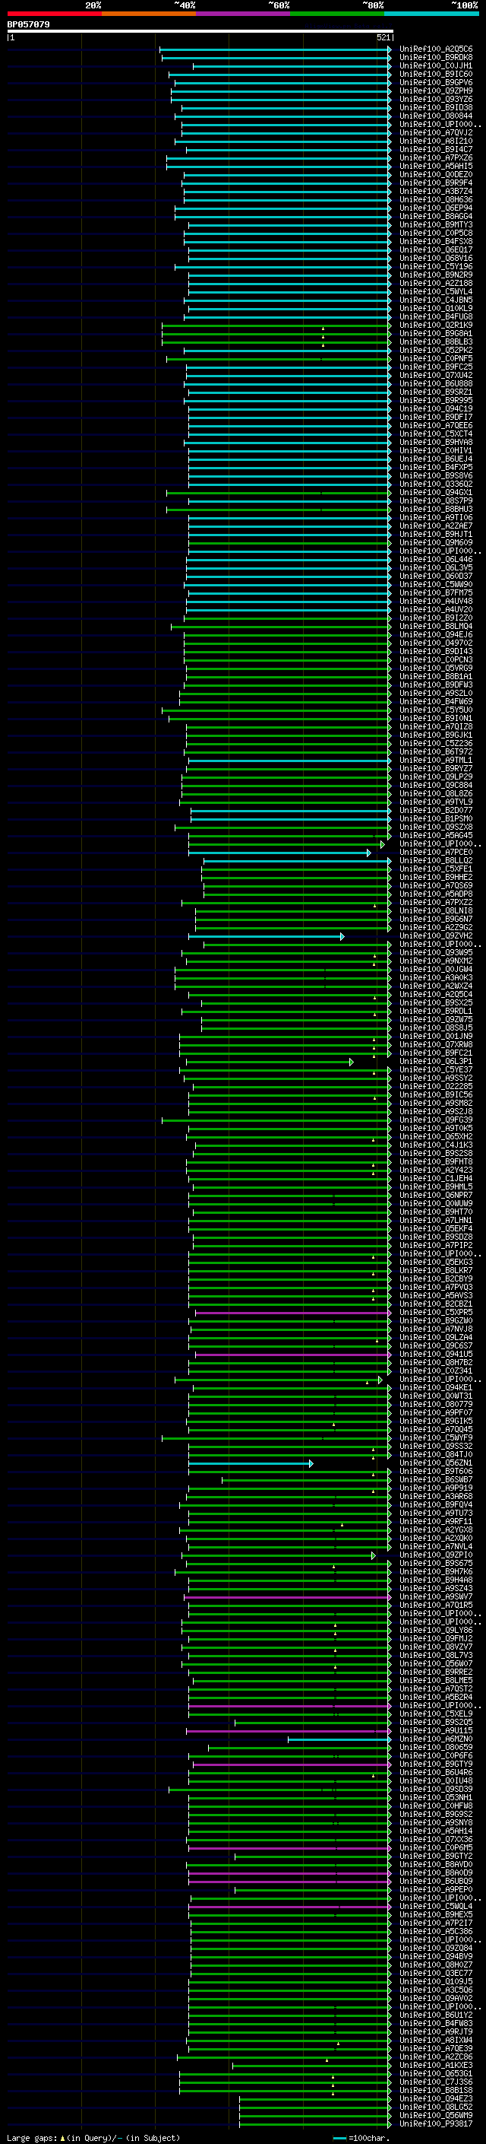The height and width of the screenshot is (2144, 486).
Task: Select the UniRef100_Q93YZ6 hit
Action: click(x=436, y=99)
